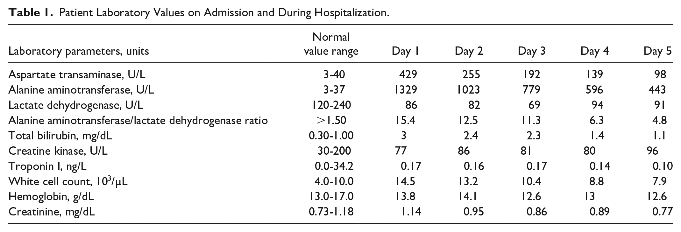Click the Troponin I row label
This screenshot has width=681, height=232.
(x=47, y=166)
